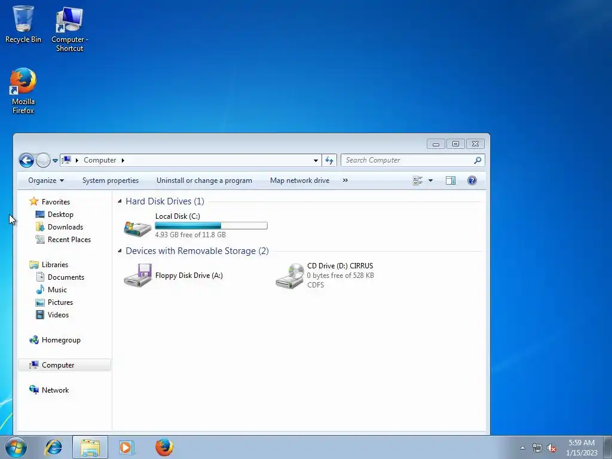Image resolution: width=612 pixels, height=459 pixels.
Task: Open Recycle Bin desktop icon
Action: 23,24
